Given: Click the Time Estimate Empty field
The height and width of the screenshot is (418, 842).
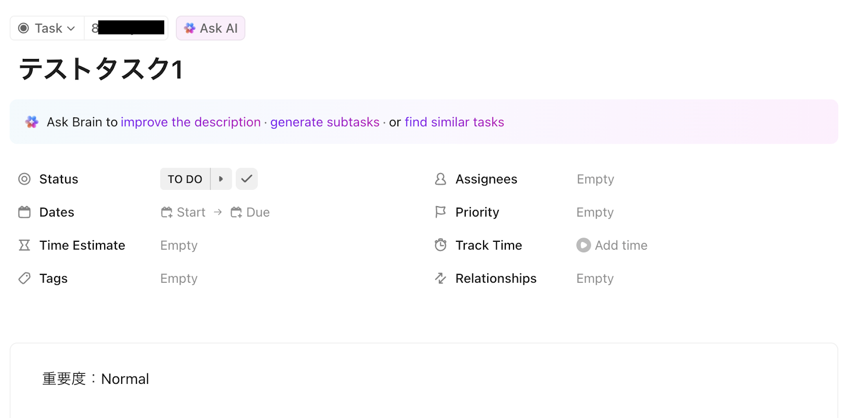Looking at the screenshot, I should (179, 246).
